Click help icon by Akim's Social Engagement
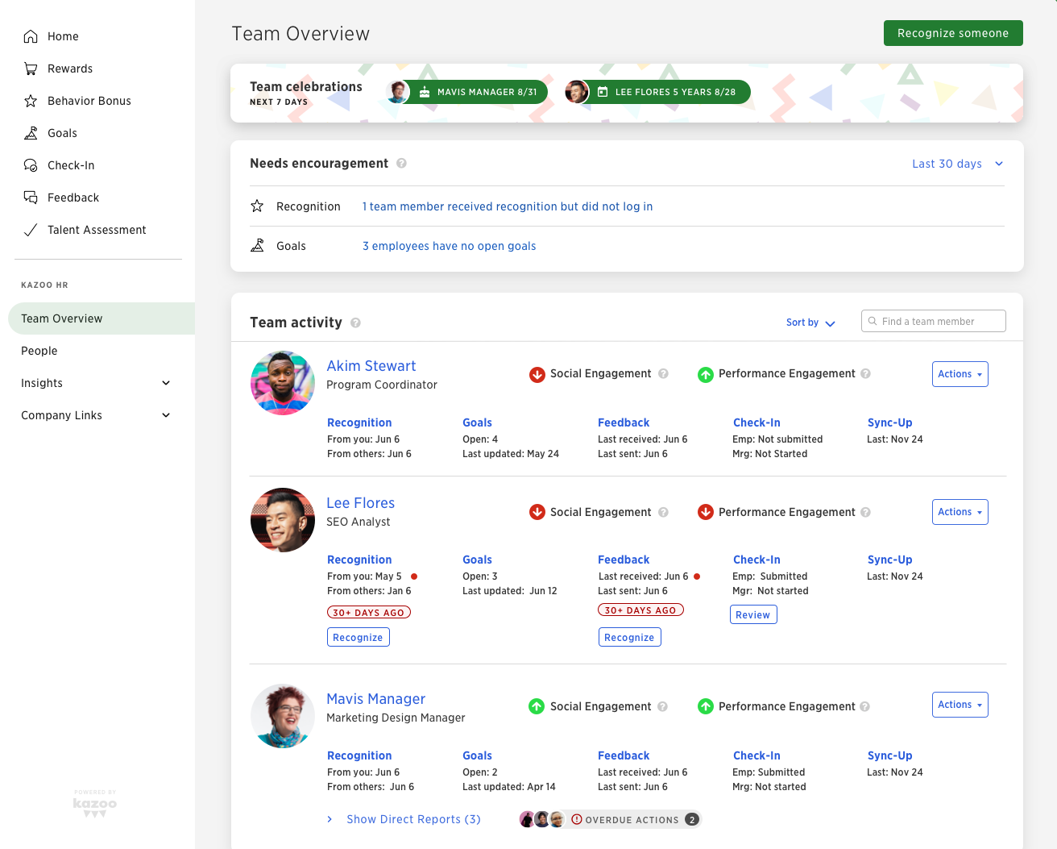 (x=663, y=373)
